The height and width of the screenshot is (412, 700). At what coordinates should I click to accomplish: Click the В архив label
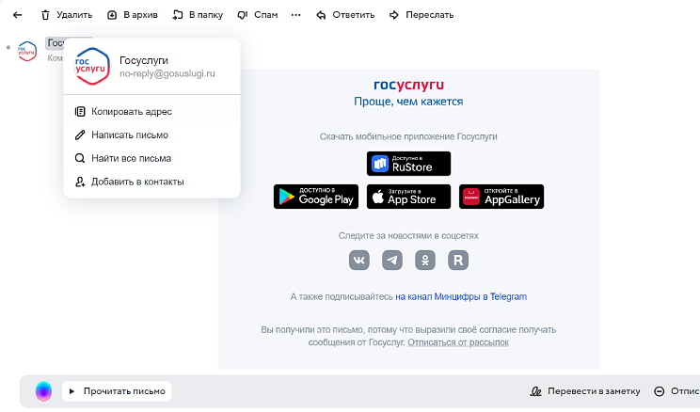coord(140,15)
